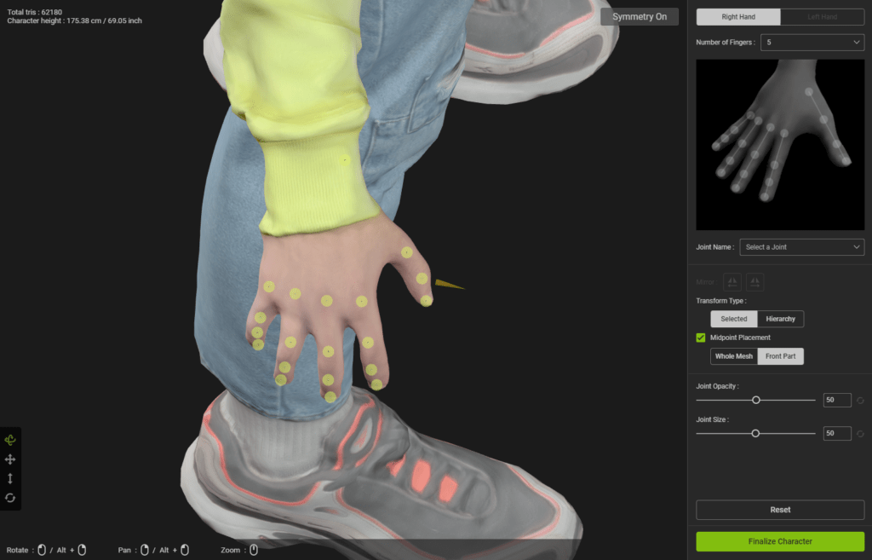Click the Reset button

pyautogui.click(x=780, y=510)
